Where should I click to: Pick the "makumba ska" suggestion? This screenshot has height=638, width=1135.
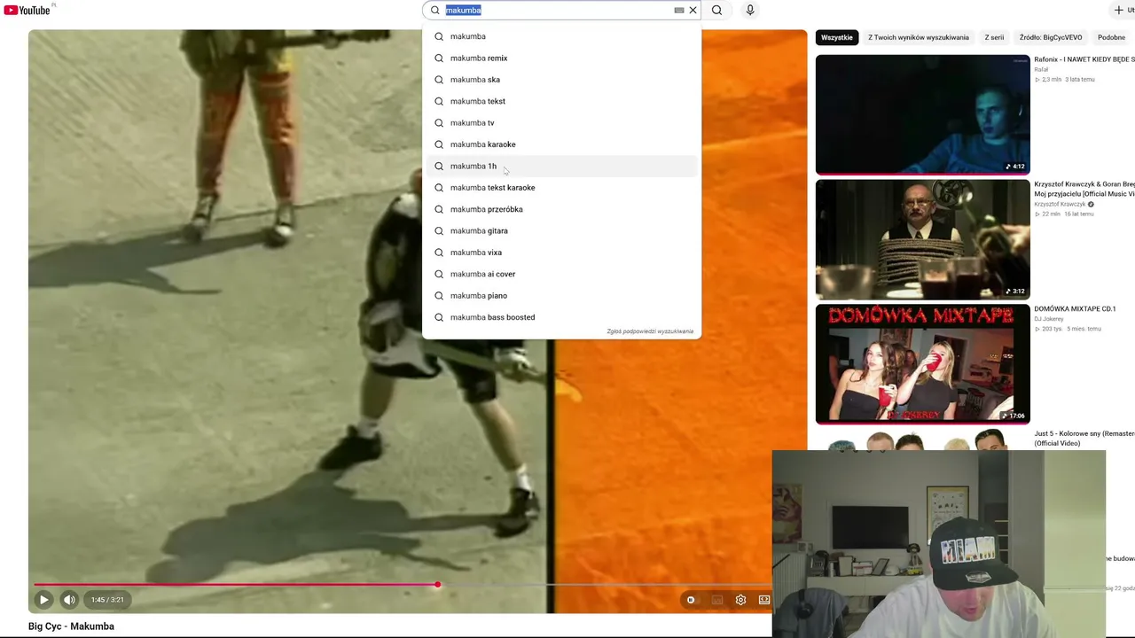[561, 80]
